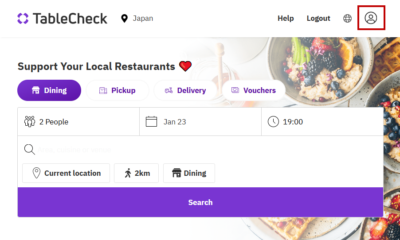This screenshot has width=400, height=240.
Task: Select the Dining tab
Action: point(49,90)
